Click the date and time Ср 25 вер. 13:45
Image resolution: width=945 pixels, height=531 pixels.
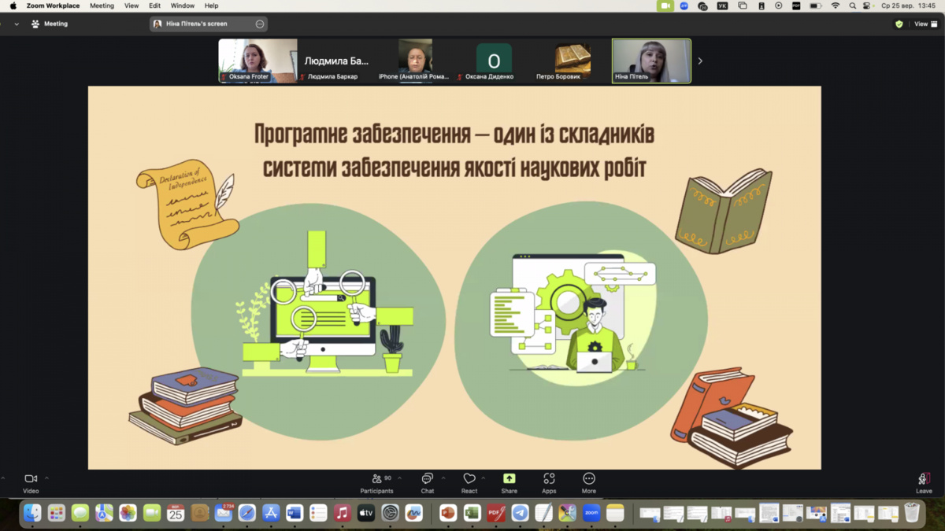coord(909,6)
